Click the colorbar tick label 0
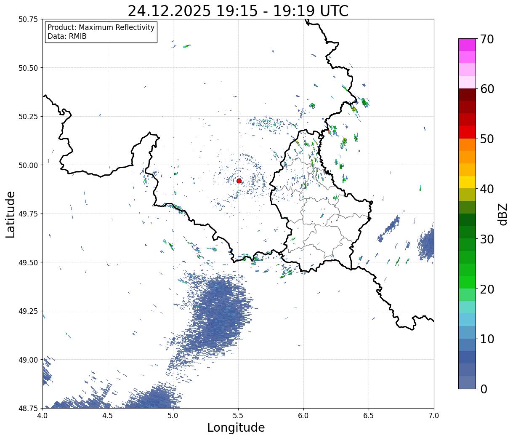Viewport: 513px width, 438px height. tap(484, 389)
